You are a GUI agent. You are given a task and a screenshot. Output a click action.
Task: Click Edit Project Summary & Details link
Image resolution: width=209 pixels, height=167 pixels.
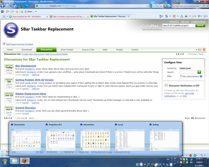pos(20,44)
